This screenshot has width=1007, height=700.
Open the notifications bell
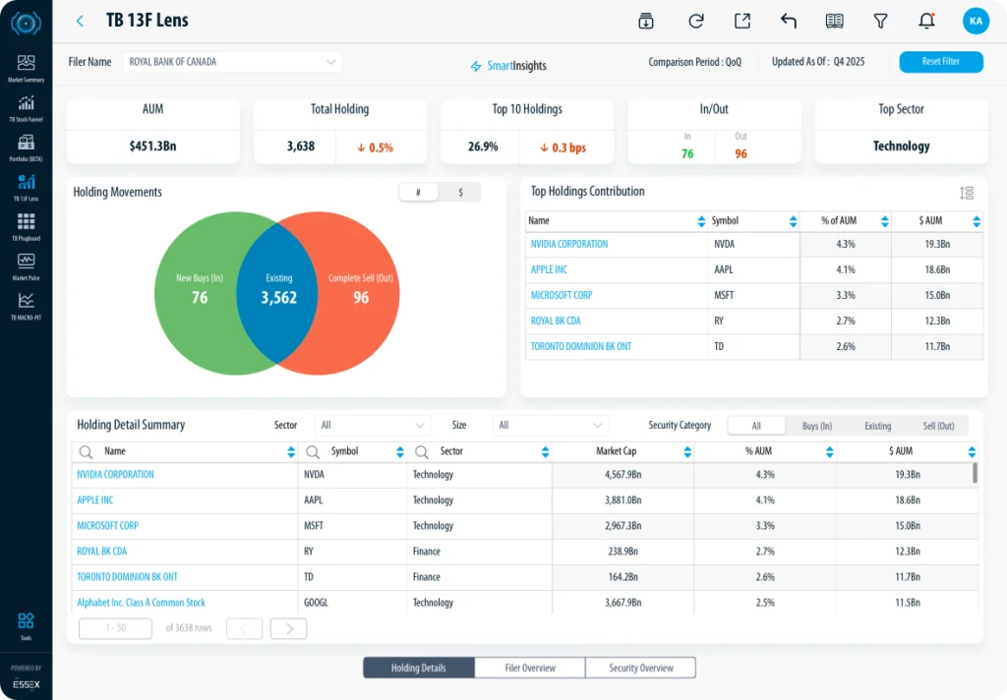click(925, 21)
